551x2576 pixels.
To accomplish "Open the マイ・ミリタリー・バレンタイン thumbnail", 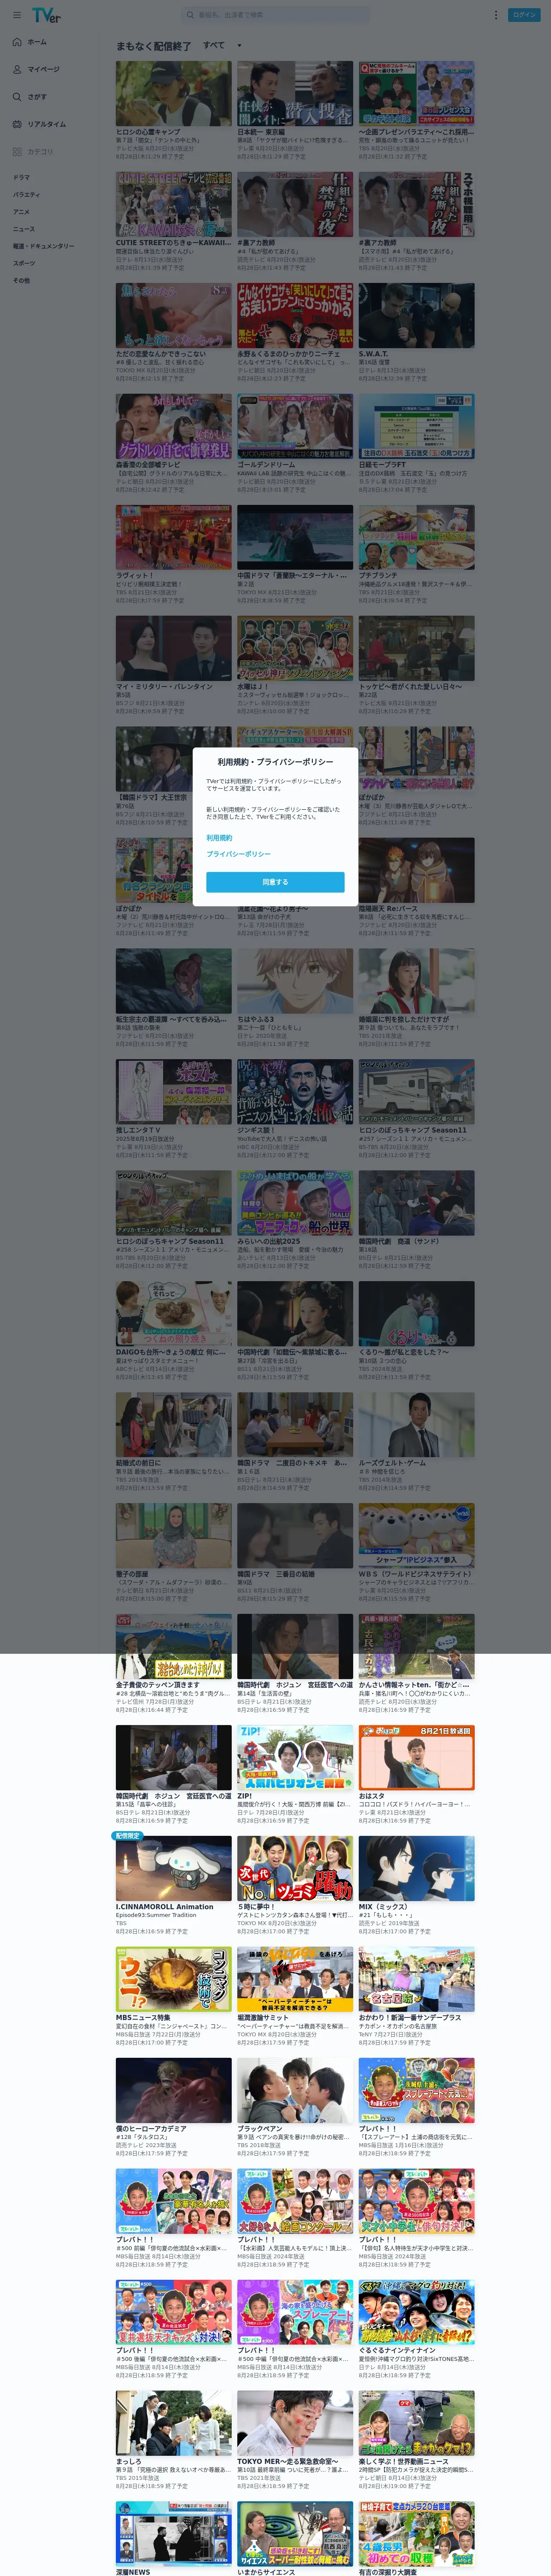I will 173,648.
